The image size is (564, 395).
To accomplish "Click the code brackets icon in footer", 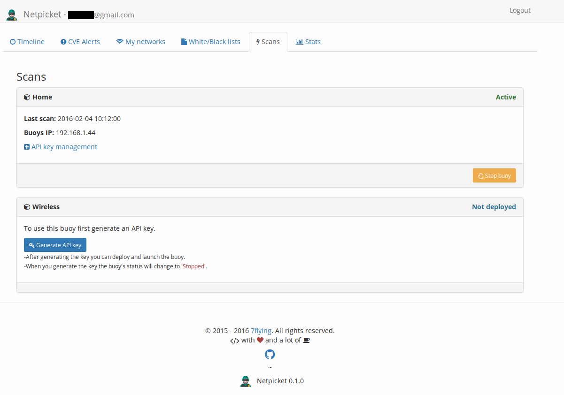I will pos(234,341).
